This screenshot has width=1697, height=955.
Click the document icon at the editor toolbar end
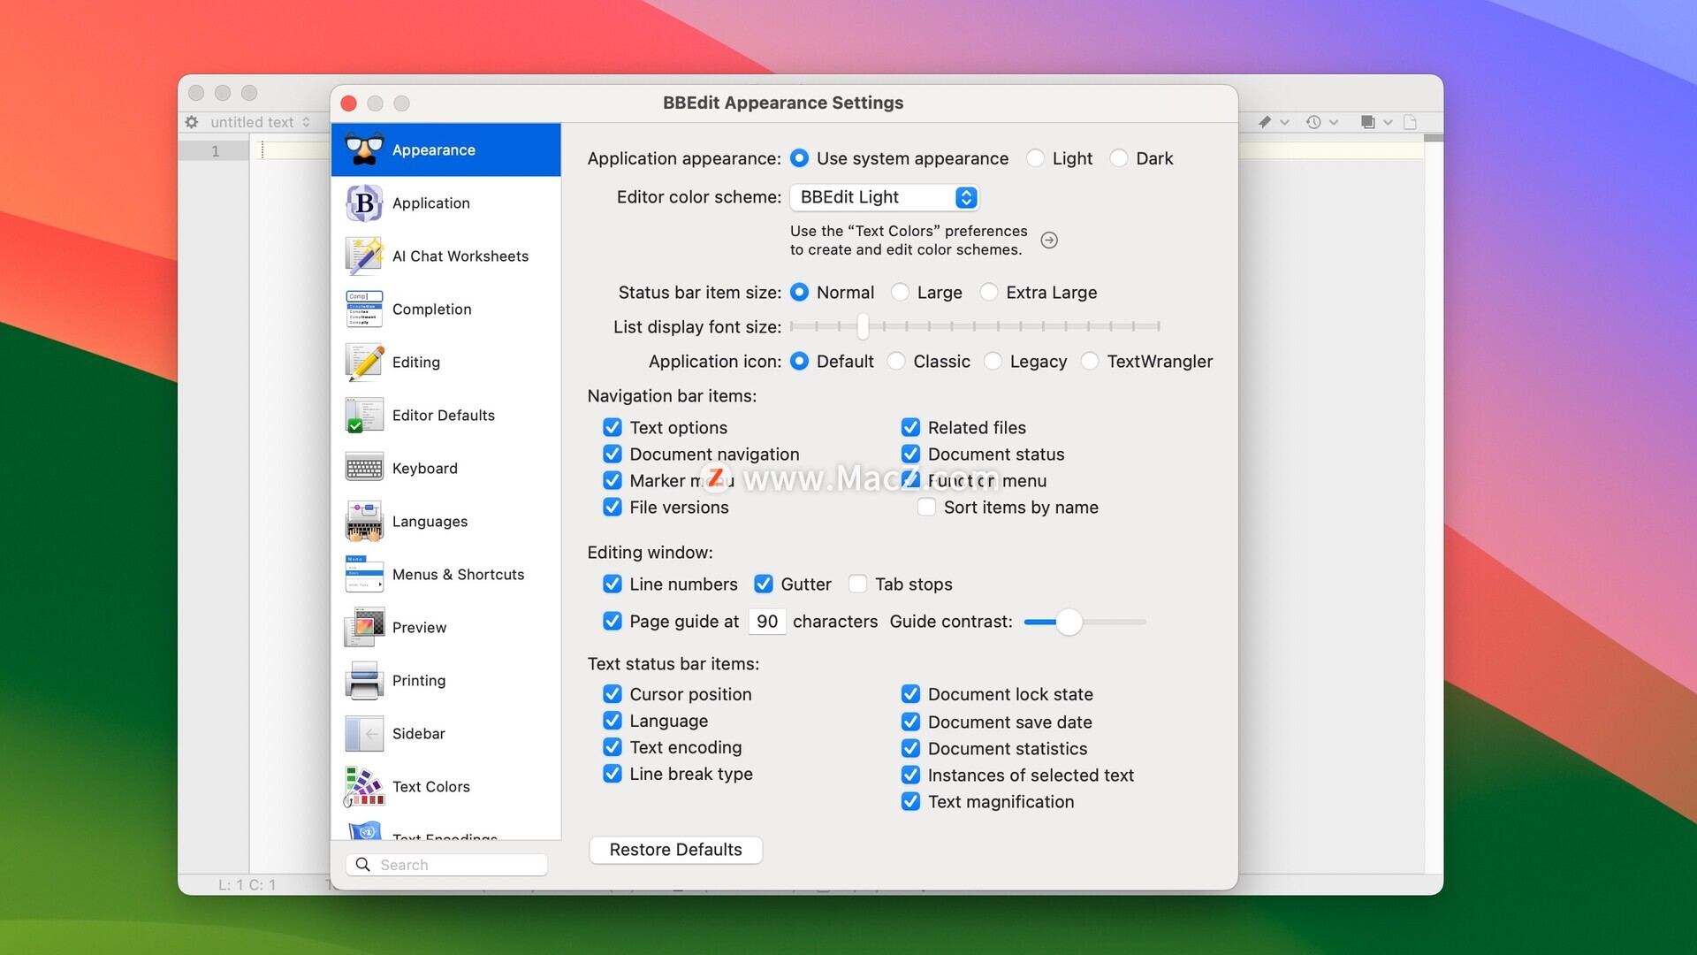point(1411,122)
